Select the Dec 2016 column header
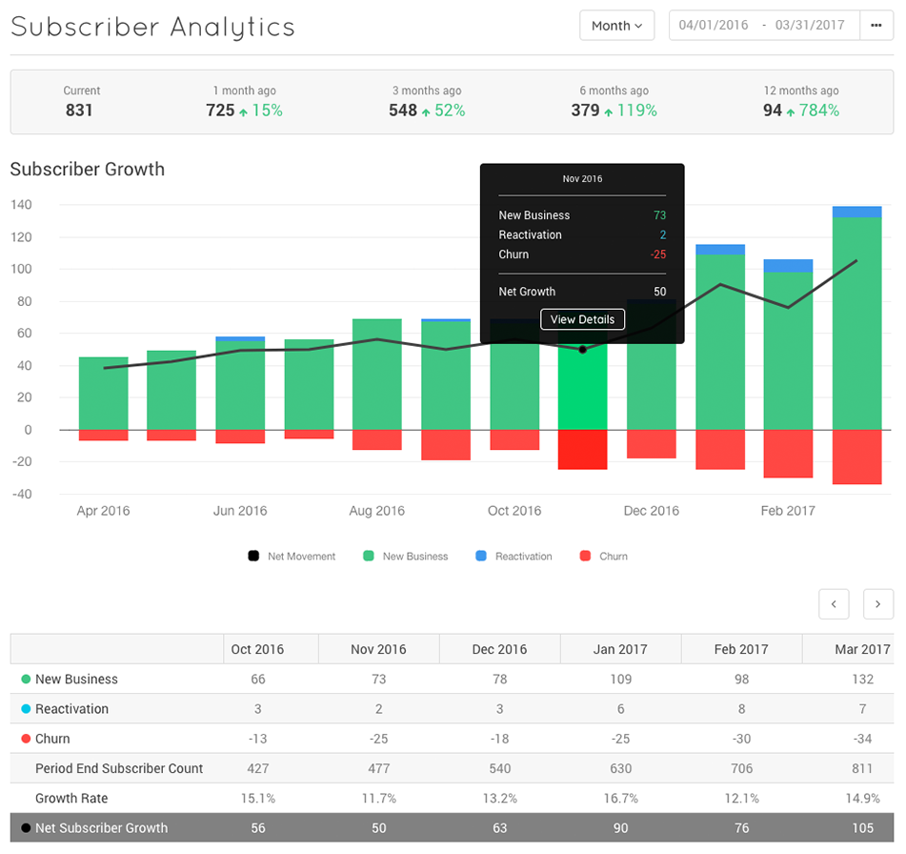 point(499,649)
